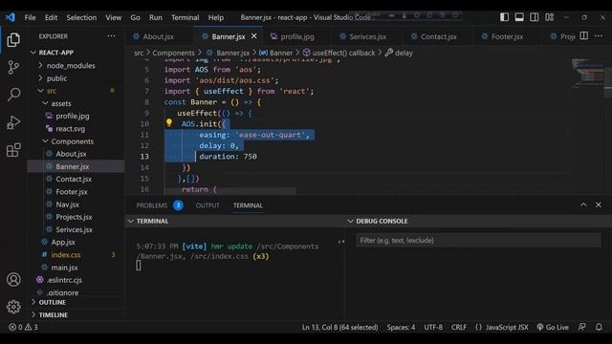Expand the node_modules folder
This screenshot has height=344, width=612.
pos(71,66)
